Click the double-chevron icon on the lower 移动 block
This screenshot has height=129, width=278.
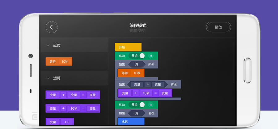click(151, 104)
